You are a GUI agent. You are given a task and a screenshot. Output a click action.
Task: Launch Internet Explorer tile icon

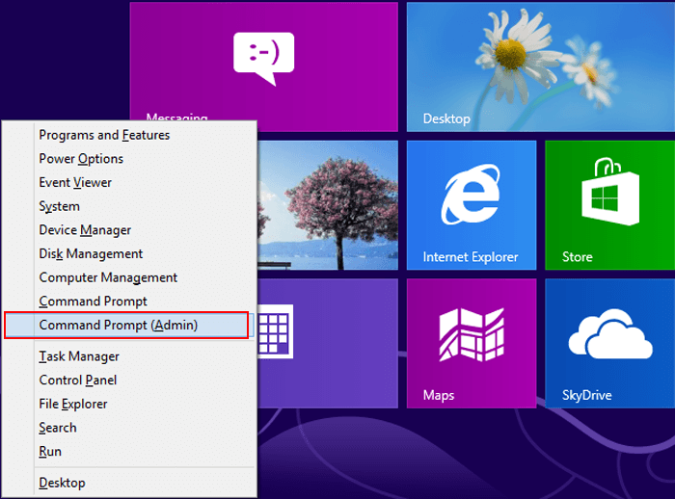[471, 195]
